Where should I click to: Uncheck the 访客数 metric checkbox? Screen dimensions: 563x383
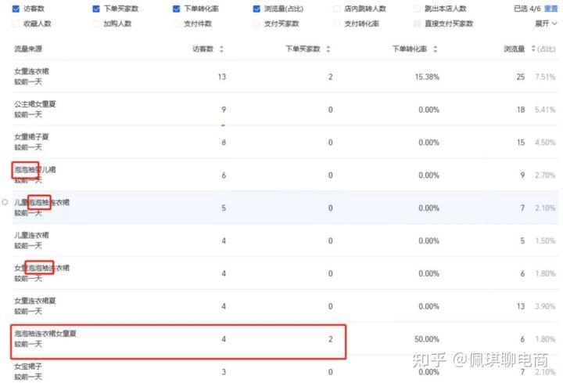(x=16, y=9)
